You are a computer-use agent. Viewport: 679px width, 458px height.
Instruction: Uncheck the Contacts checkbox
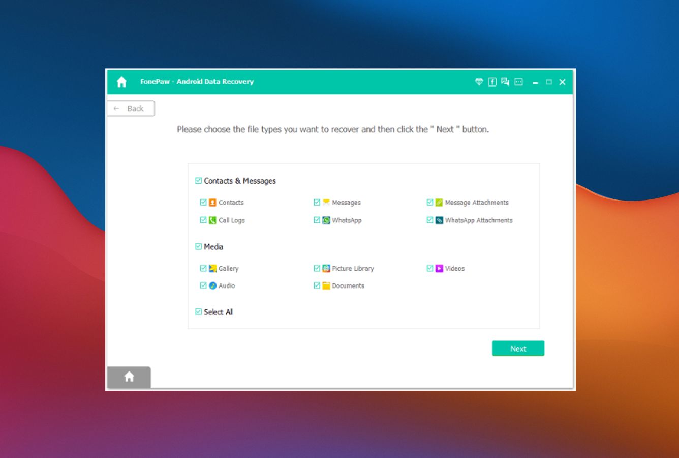(x=203, y=203)
